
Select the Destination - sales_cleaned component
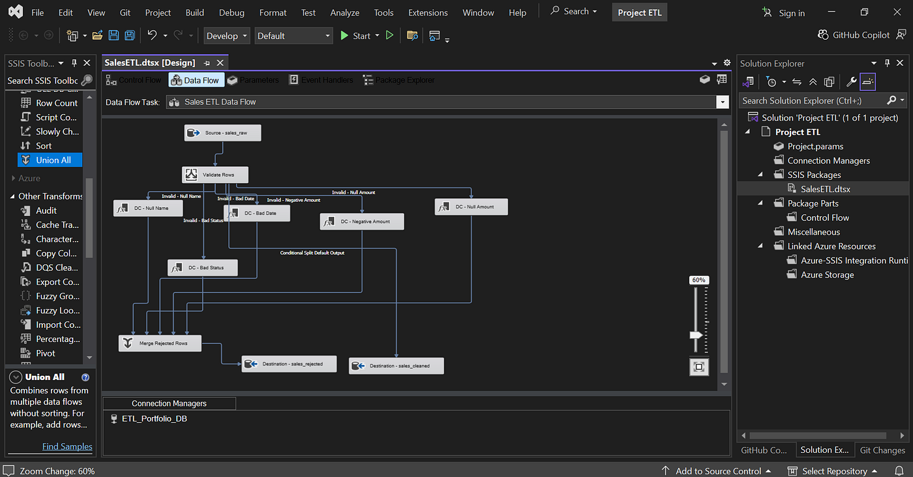pyautogui.click(x=397, y=366)
